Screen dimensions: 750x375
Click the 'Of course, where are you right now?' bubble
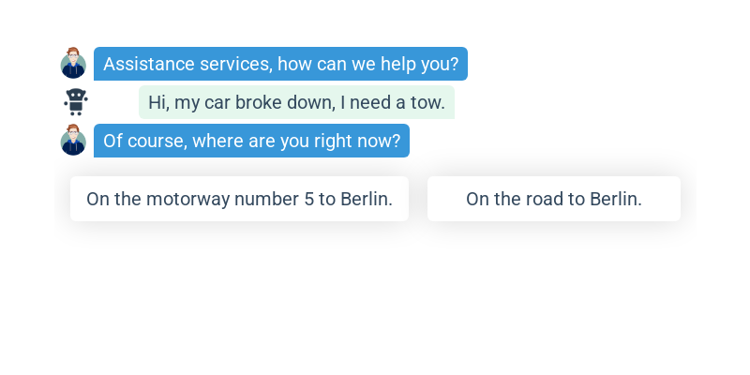(251, 141)
